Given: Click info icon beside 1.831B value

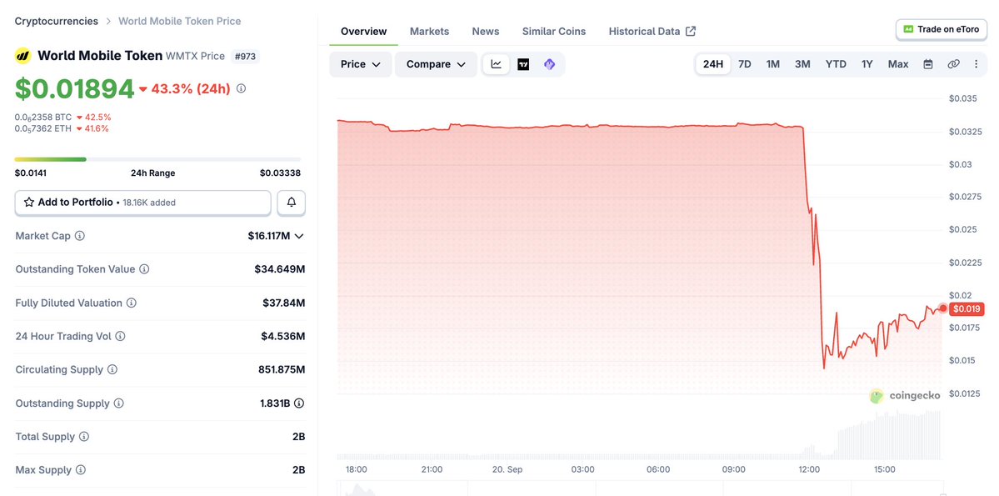Looking at the screenshot, I should 299,403.
